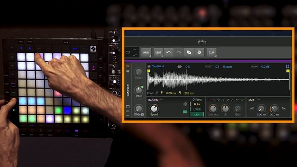Open the Repitch playback mode dropdown
The image size is (297, 167).
pos(155,100)
